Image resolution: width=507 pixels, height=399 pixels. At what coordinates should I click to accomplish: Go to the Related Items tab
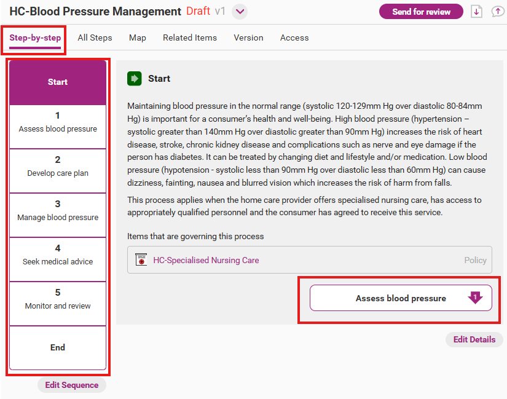pos(189,38)
